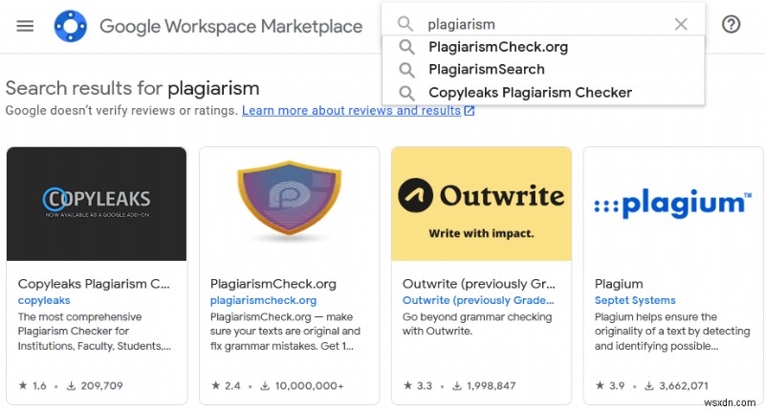
Task: Open Plagium app title
Action: (x=619, y=284)
